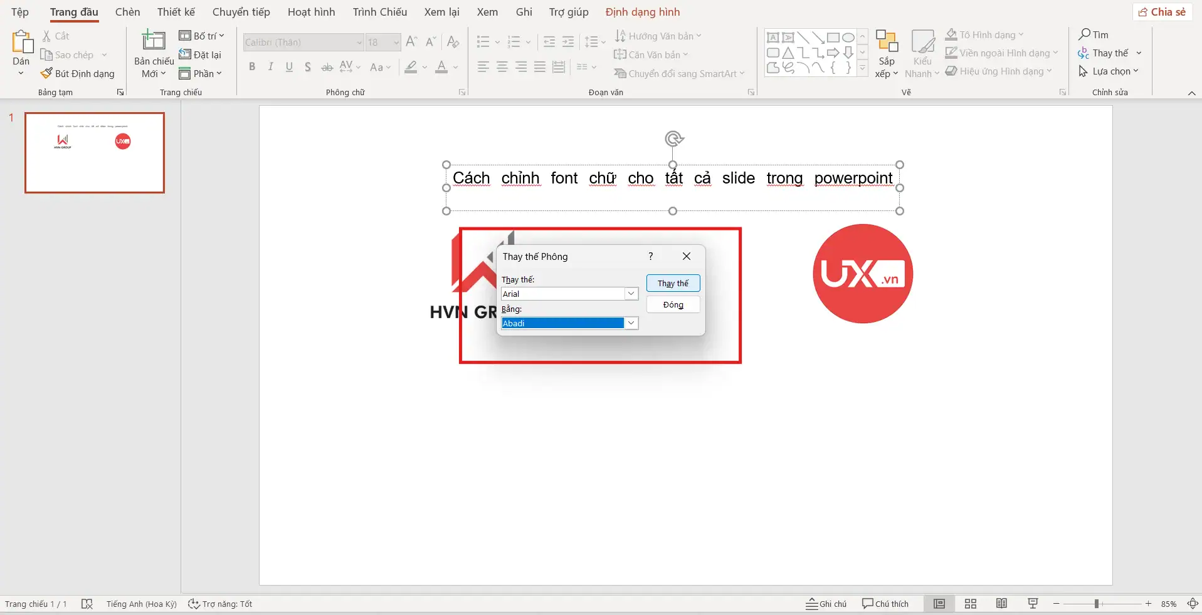
Task: Select the Bút Định dạng (Format Painter) tool
Action: 78,73
